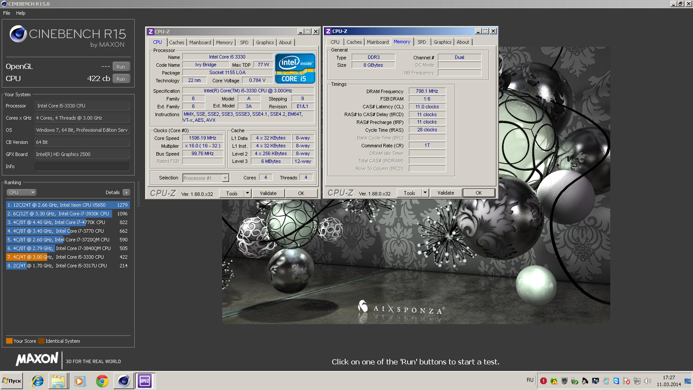Click Validate in the CPU-Z CPU window
Screen dimensions: 693x390
[268, 193]
